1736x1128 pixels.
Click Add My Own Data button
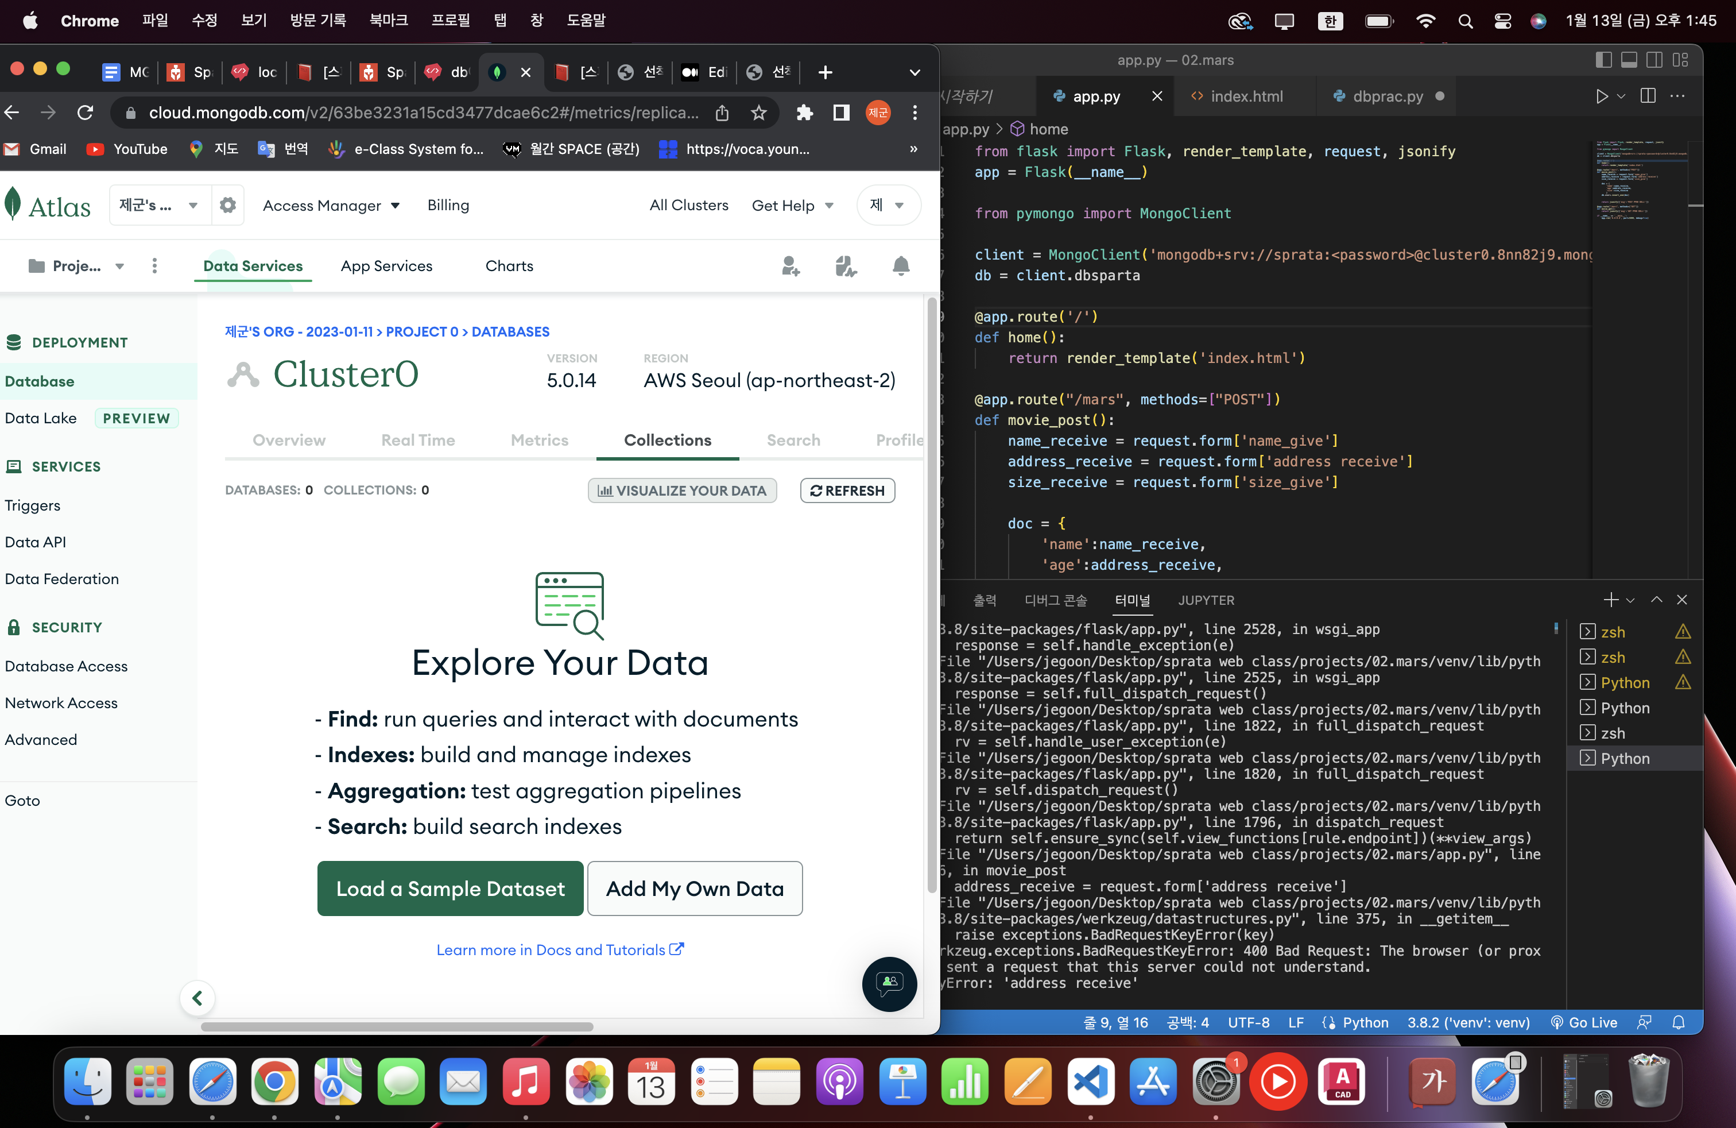coord(695,888)
